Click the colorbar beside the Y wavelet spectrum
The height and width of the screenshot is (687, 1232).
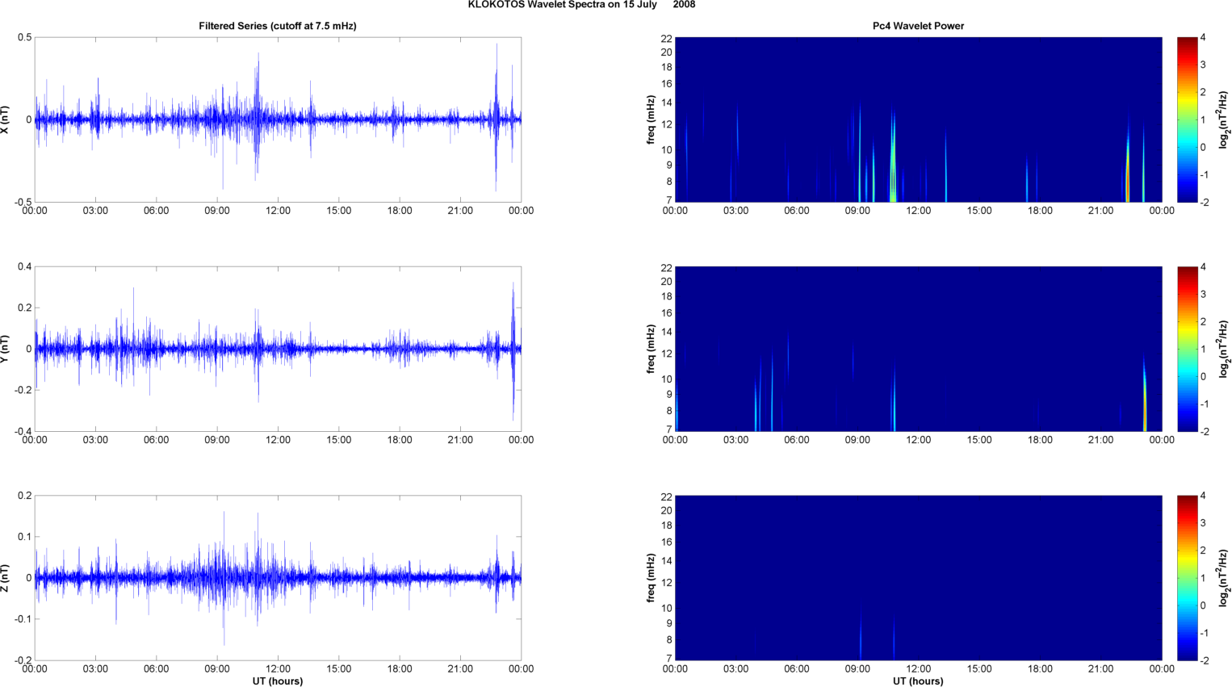1187,349
